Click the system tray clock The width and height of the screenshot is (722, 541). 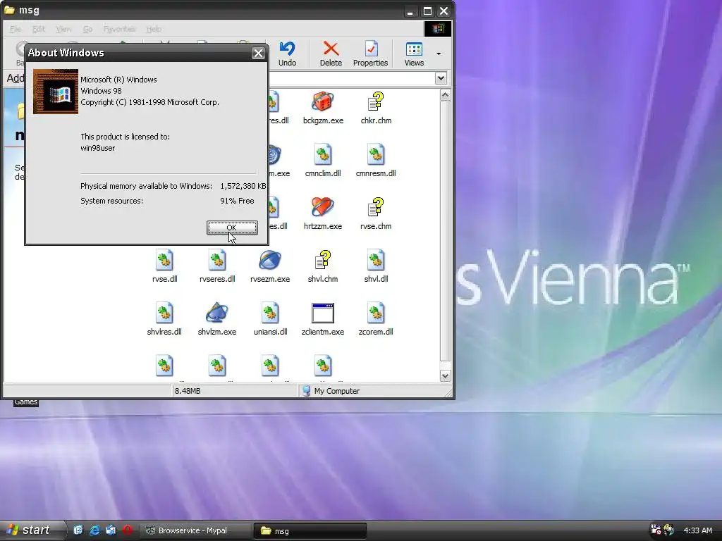click(697, 530)
